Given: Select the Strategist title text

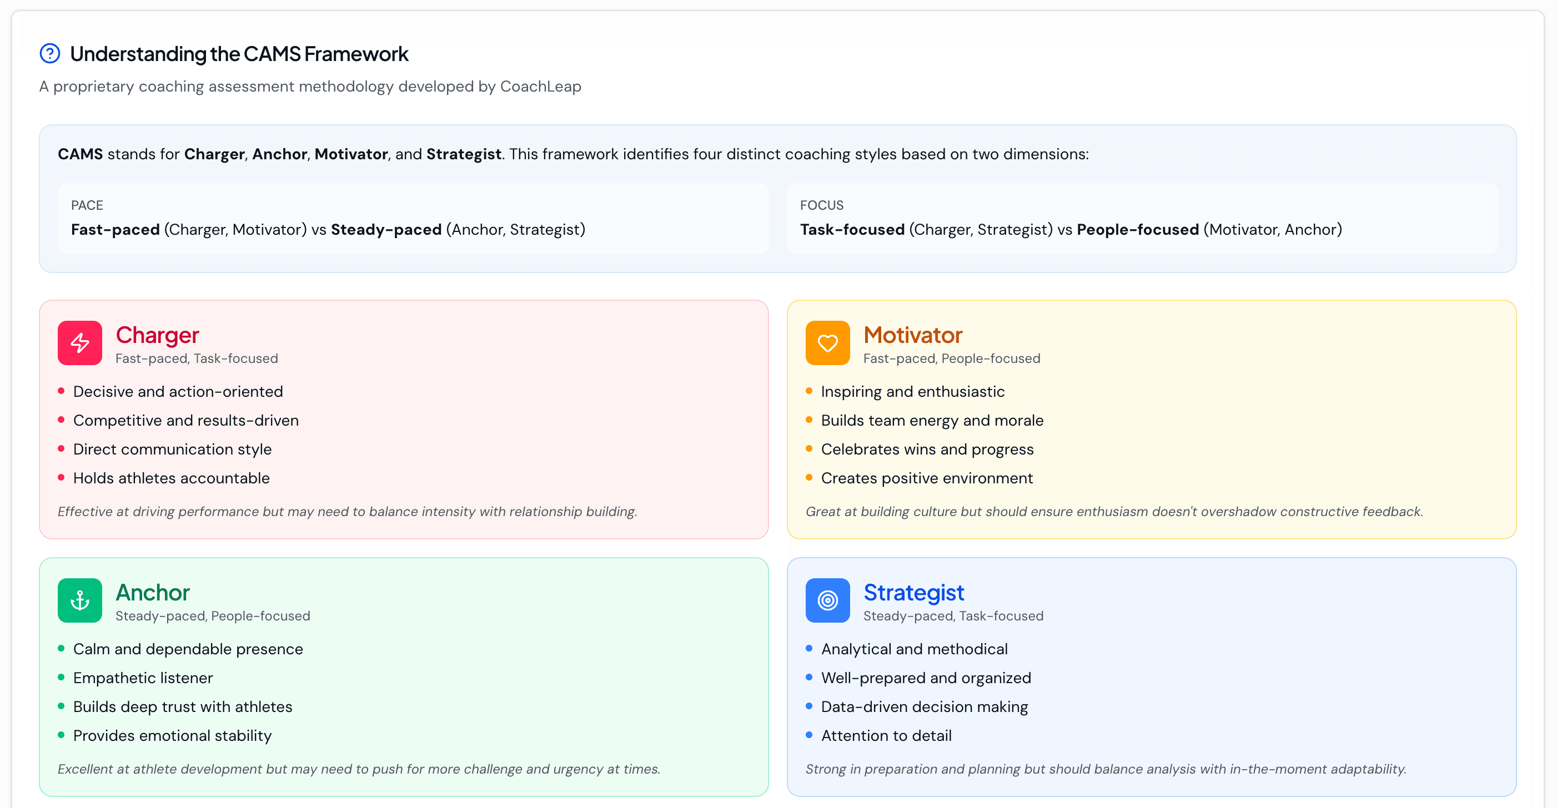Looking at the screenshot, I should (x=914, y=593).
